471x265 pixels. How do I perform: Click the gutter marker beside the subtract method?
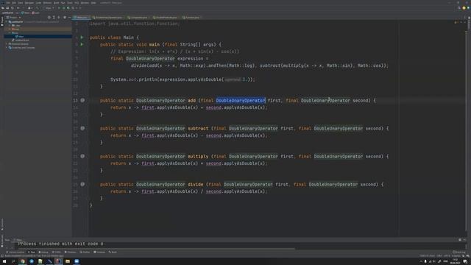82,128
